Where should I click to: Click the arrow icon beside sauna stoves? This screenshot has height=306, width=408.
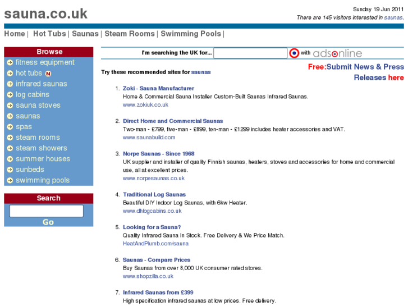(x=10, y=105)
